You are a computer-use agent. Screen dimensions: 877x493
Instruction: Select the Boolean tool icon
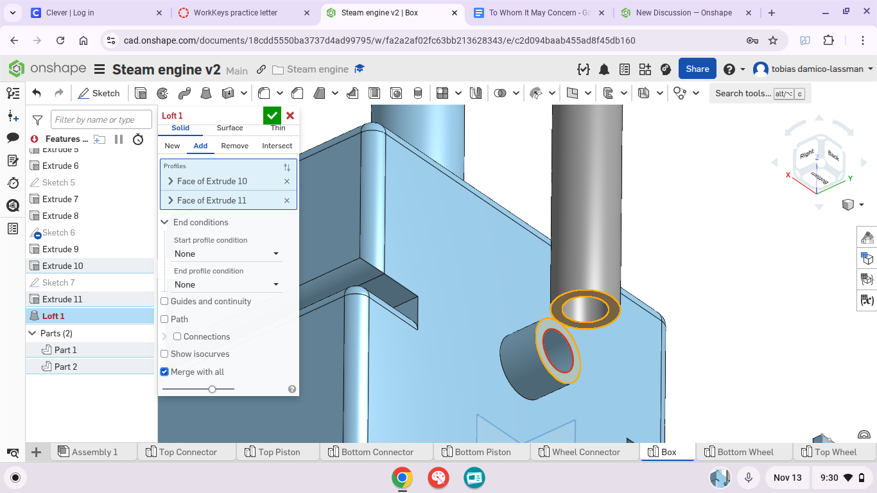coord(499,93)
